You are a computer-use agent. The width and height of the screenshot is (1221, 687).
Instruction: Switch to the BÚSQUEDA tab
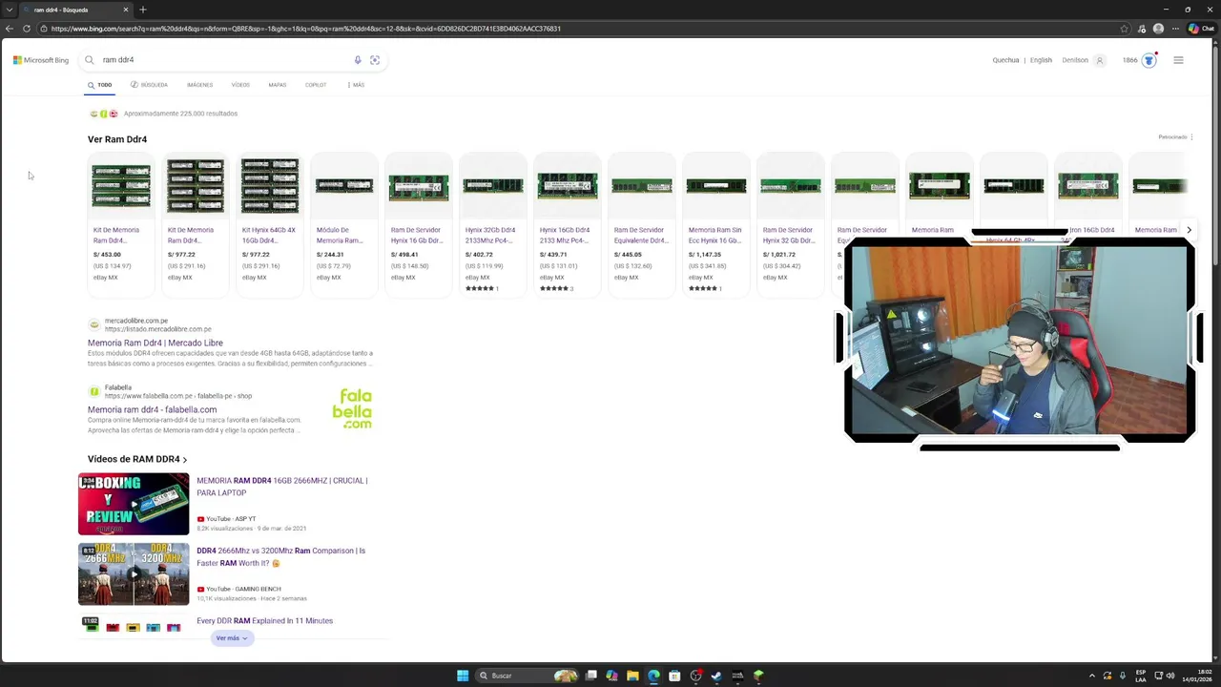pyautogui.click(x=149, y=85)
